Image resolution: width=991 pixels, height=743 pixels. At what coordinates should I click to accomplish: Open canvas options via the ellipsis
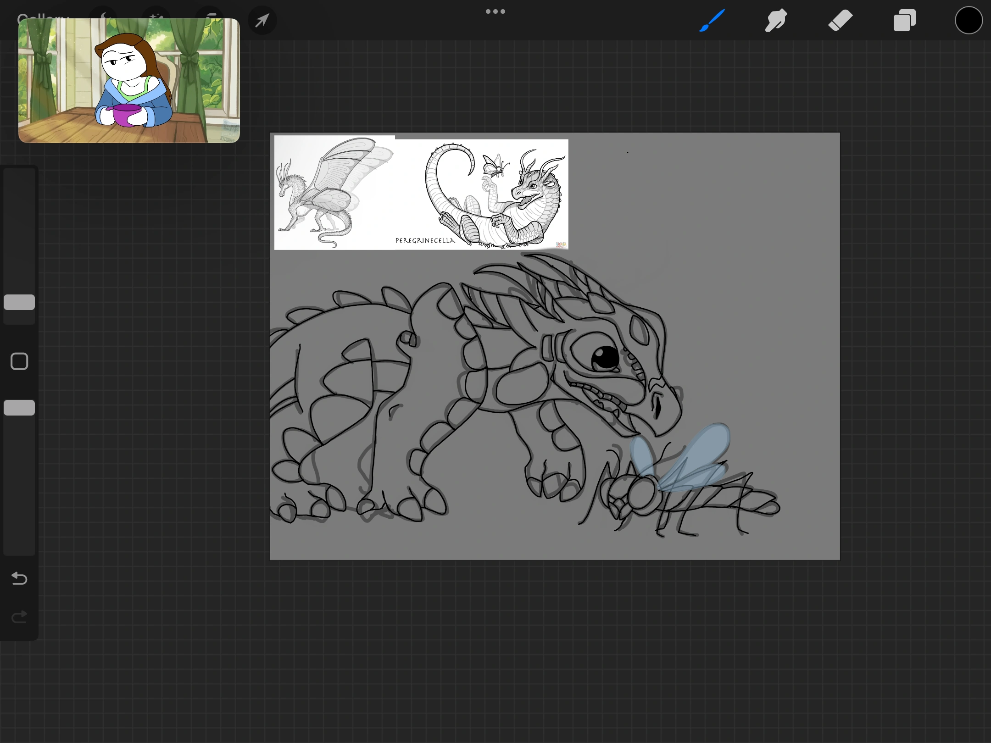pyautogui.click(x=495, y=11)
